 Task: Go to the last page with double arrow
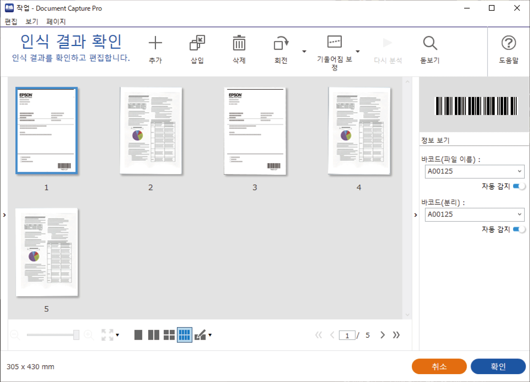[x=396, y=335]
